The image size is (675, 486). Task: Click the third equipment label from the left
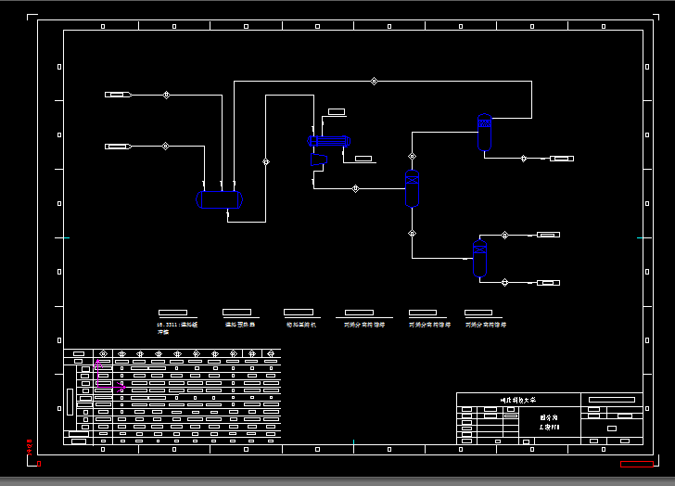(x=301, y=325)
